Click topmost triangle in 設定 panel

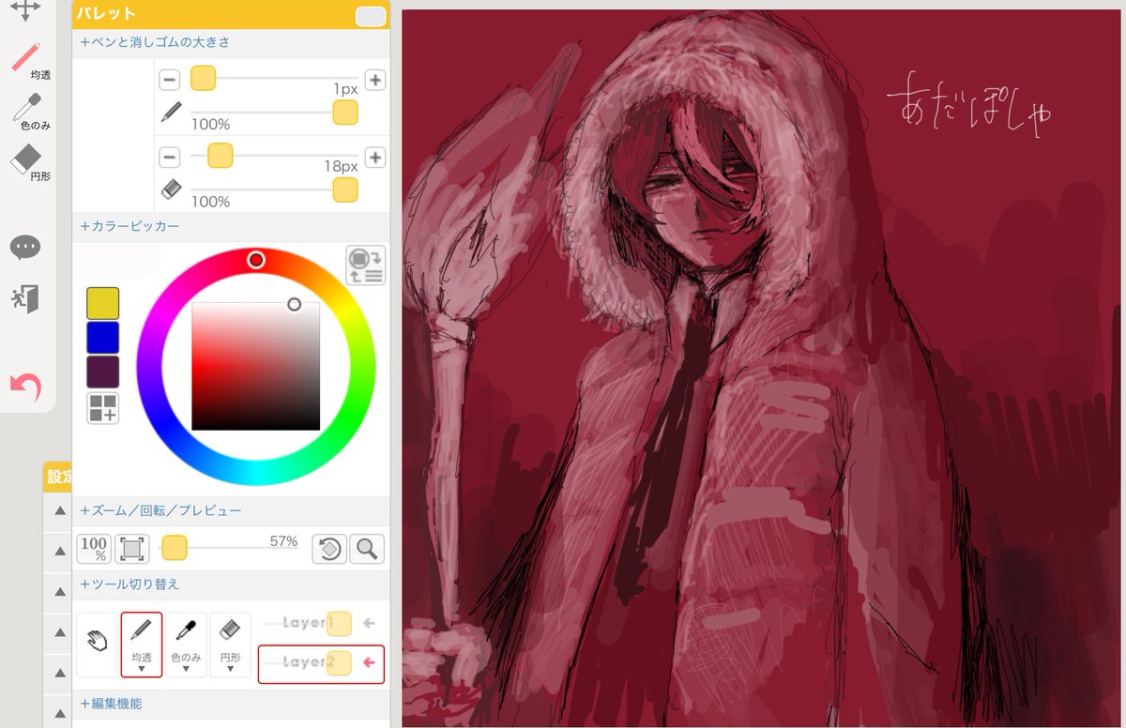(x=59, y=510)
